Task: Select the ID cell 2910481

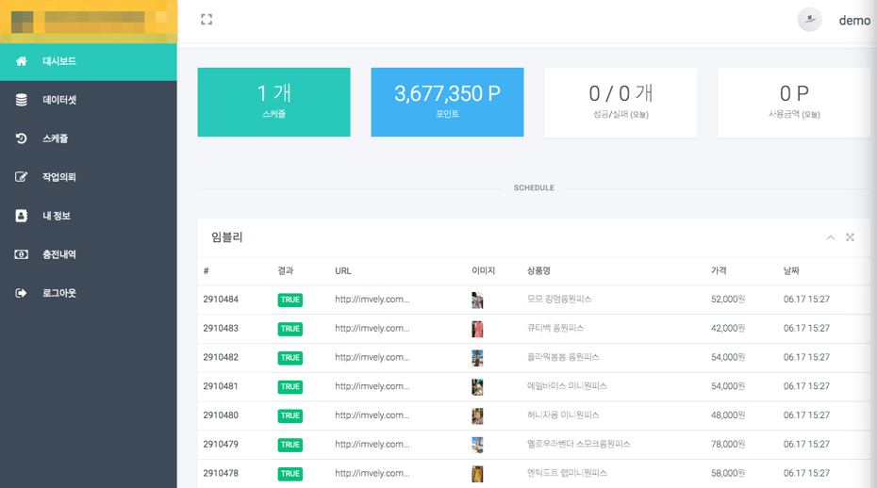Action: tap(221, 386)
